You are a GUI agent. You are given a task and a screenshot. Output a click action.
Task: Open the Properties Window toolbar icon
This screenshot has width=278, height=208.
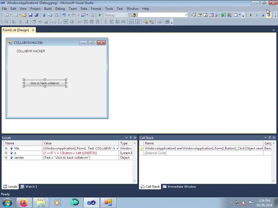(x=200, y=15)
